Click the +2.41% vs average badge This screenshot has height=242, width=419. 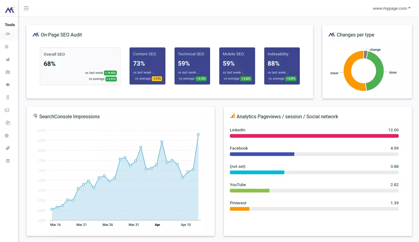click(111, 79)
